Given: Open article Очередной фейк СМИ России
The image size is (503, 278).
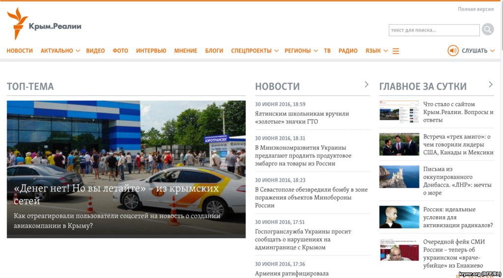Looking at the screenshot, I should coord(454,253).
